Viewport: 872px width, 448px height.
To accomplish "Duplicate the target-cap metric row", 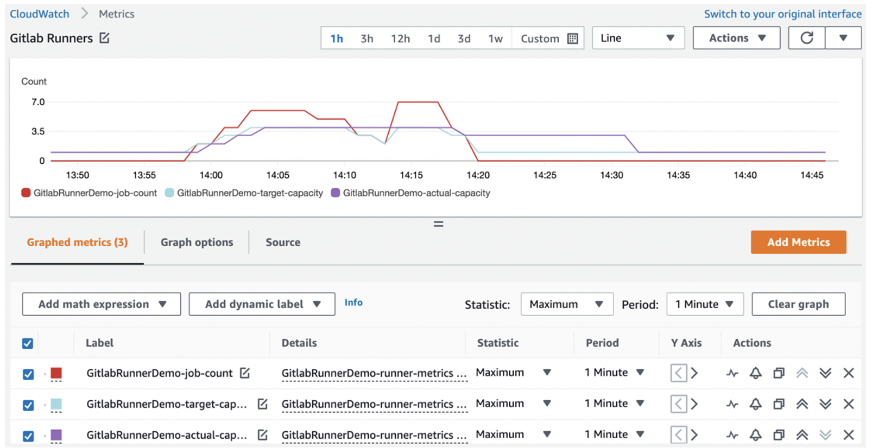I will [779, 404].
